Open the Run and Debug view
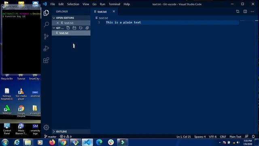The image size is (259, 146). [x=46, y=48]
